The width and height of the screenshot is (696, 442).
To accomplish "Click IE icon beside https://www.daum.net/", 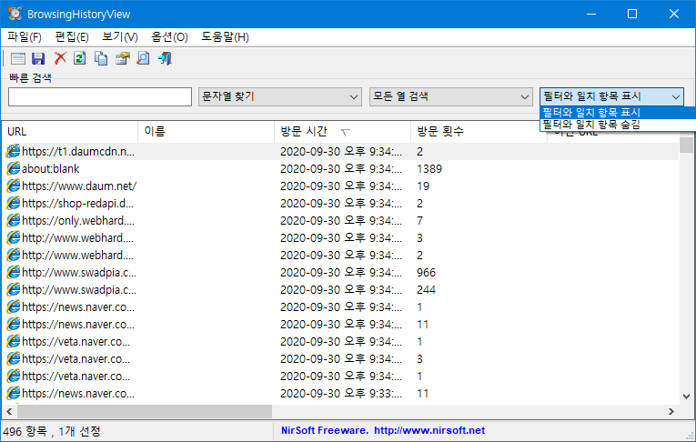I will [14, 186].
